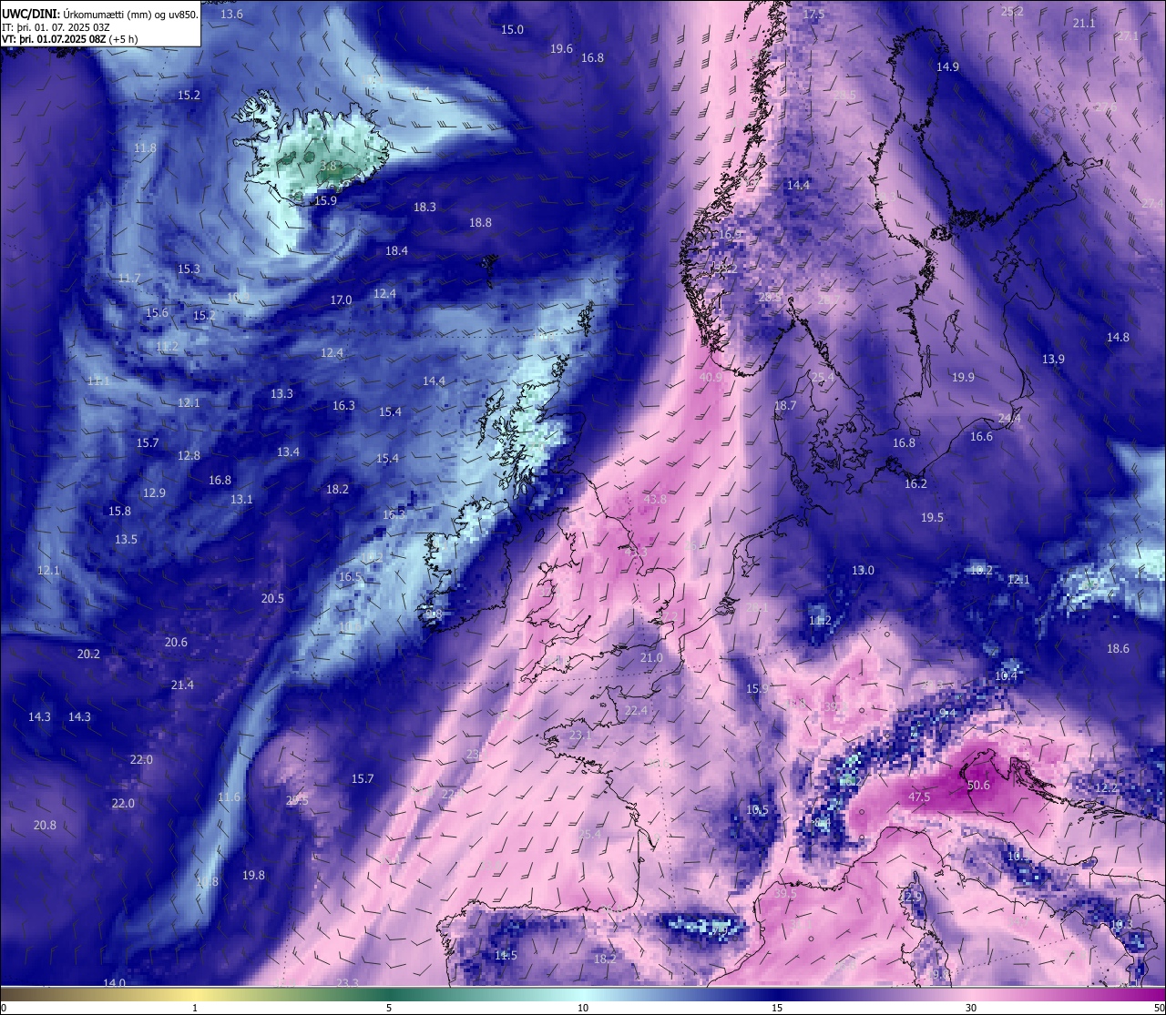
Task: Click the 39.5 value over the Mediterranean
Action: (784, 893)
